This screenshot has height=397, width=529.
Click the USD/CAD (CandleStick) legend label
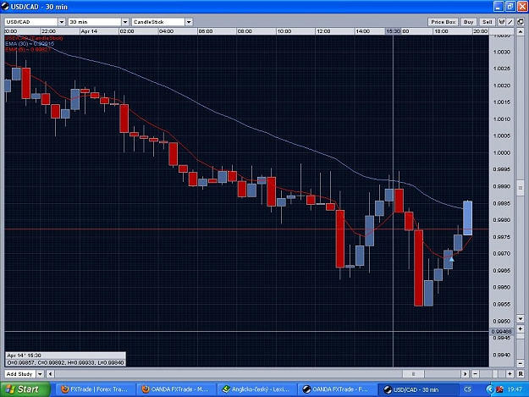[34, 38]
